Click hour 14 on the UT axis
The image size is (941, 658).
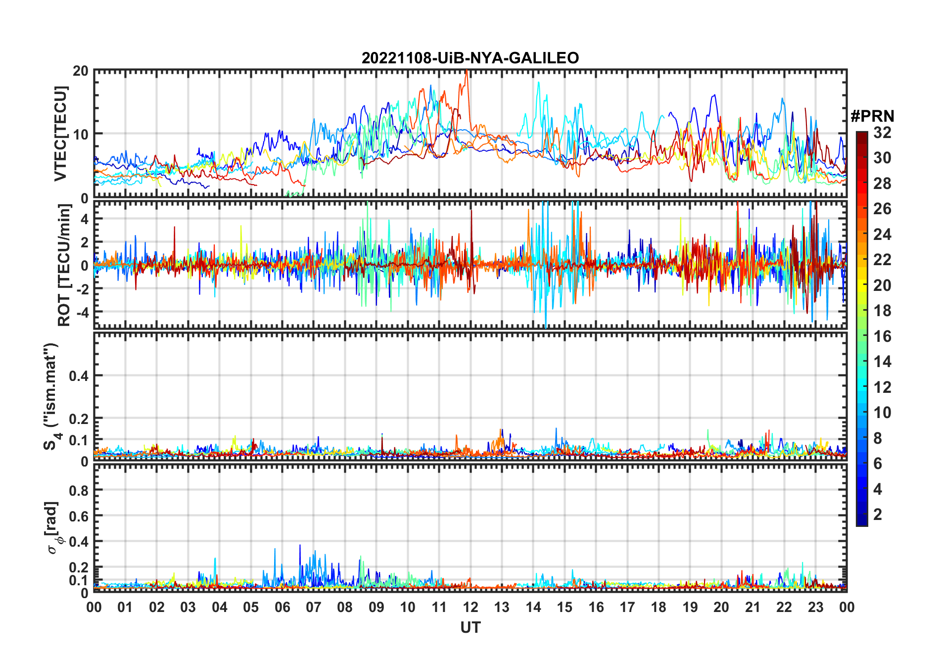pos(533,608)
